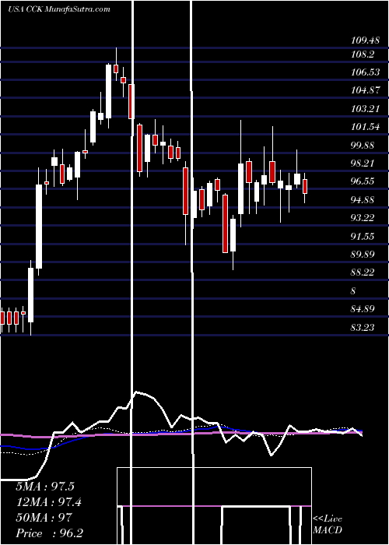This screenshot has height=545, width=389.
Task: Select the 98.21 price label
Action: coord(363,163)
